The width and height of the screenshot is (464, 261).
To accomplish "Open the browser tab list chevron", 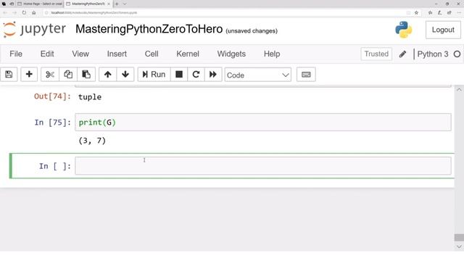I will tap(125, 4).
